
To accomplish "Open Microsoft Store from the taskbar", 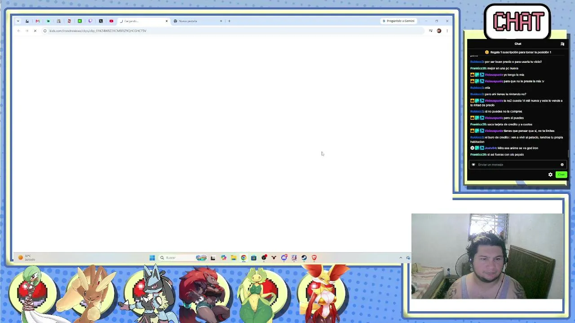I will pos(254,258).
